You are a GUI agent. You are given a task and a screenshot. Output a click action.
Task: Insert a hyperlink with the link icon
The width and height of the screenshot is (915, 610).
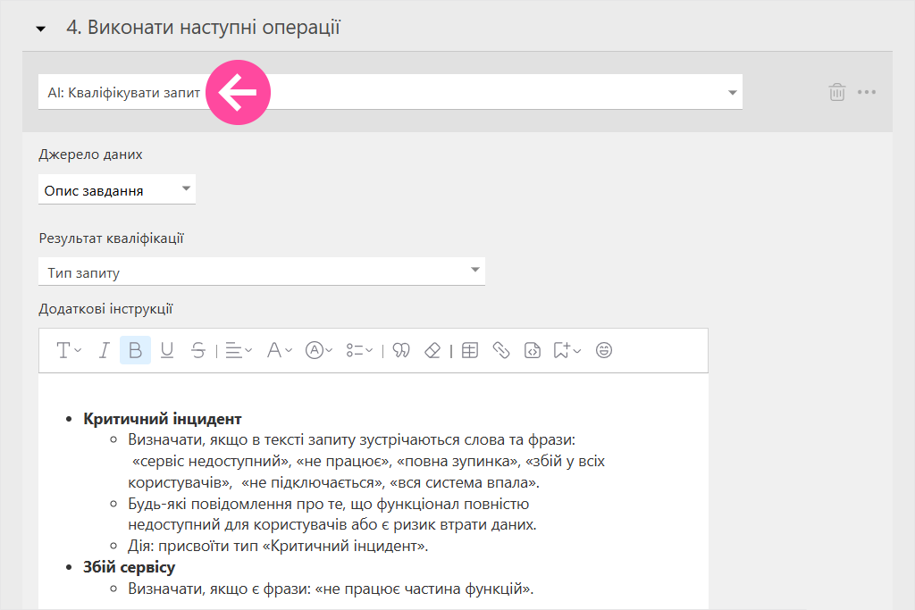click(x=501, y=350)
